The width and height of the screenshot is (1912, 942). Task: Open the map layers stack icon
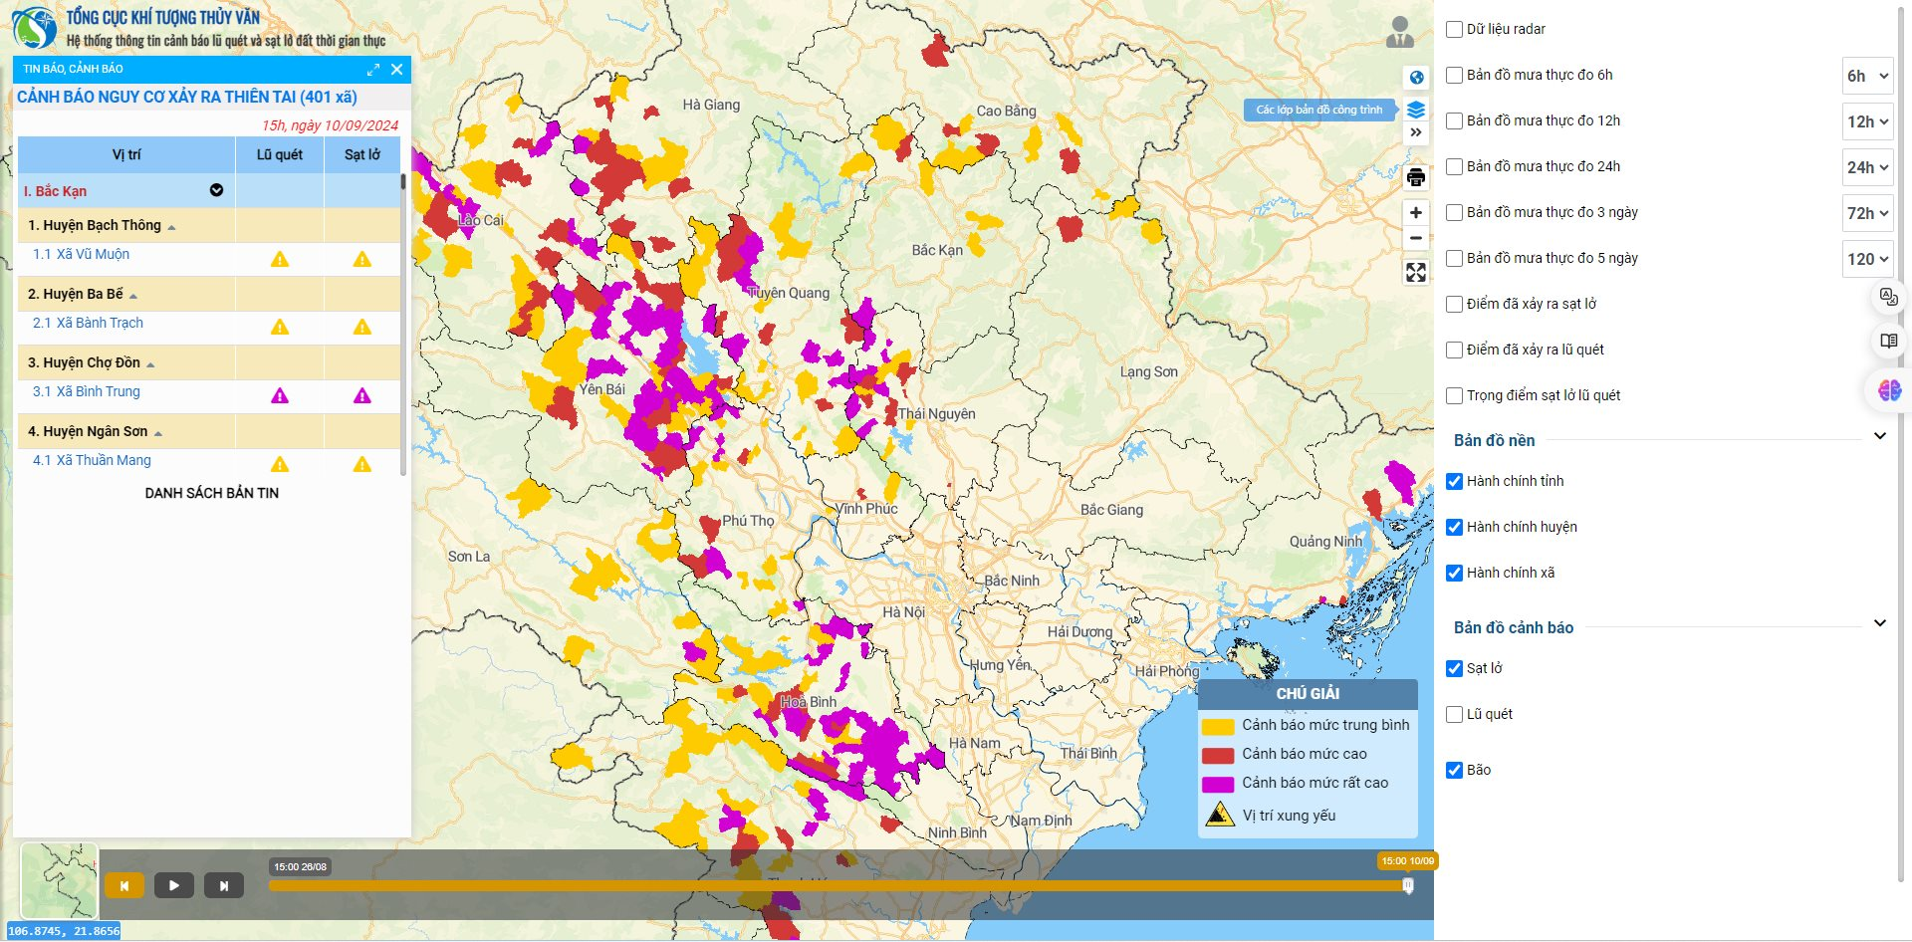pyautogui.click(x=1415, y=110)
